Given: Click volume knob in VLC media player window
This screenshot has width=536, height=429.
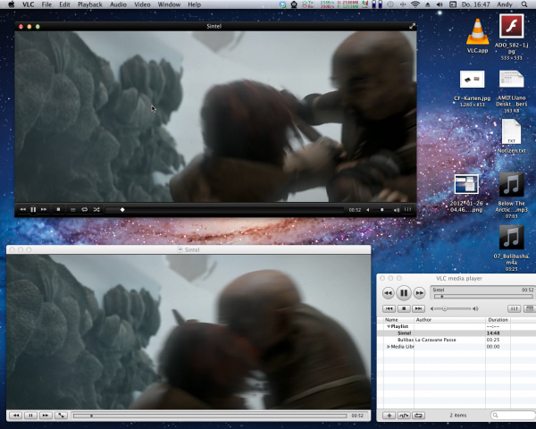Looking at the screenshot, I should tap(445, 308).
